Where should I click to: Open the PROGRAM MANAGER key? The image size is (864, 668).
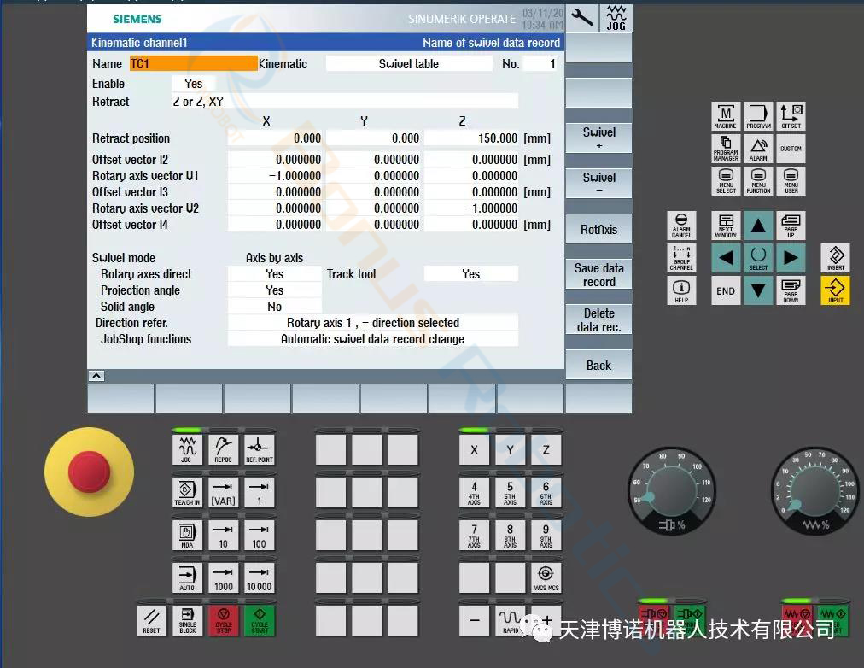tap(726, 148)
